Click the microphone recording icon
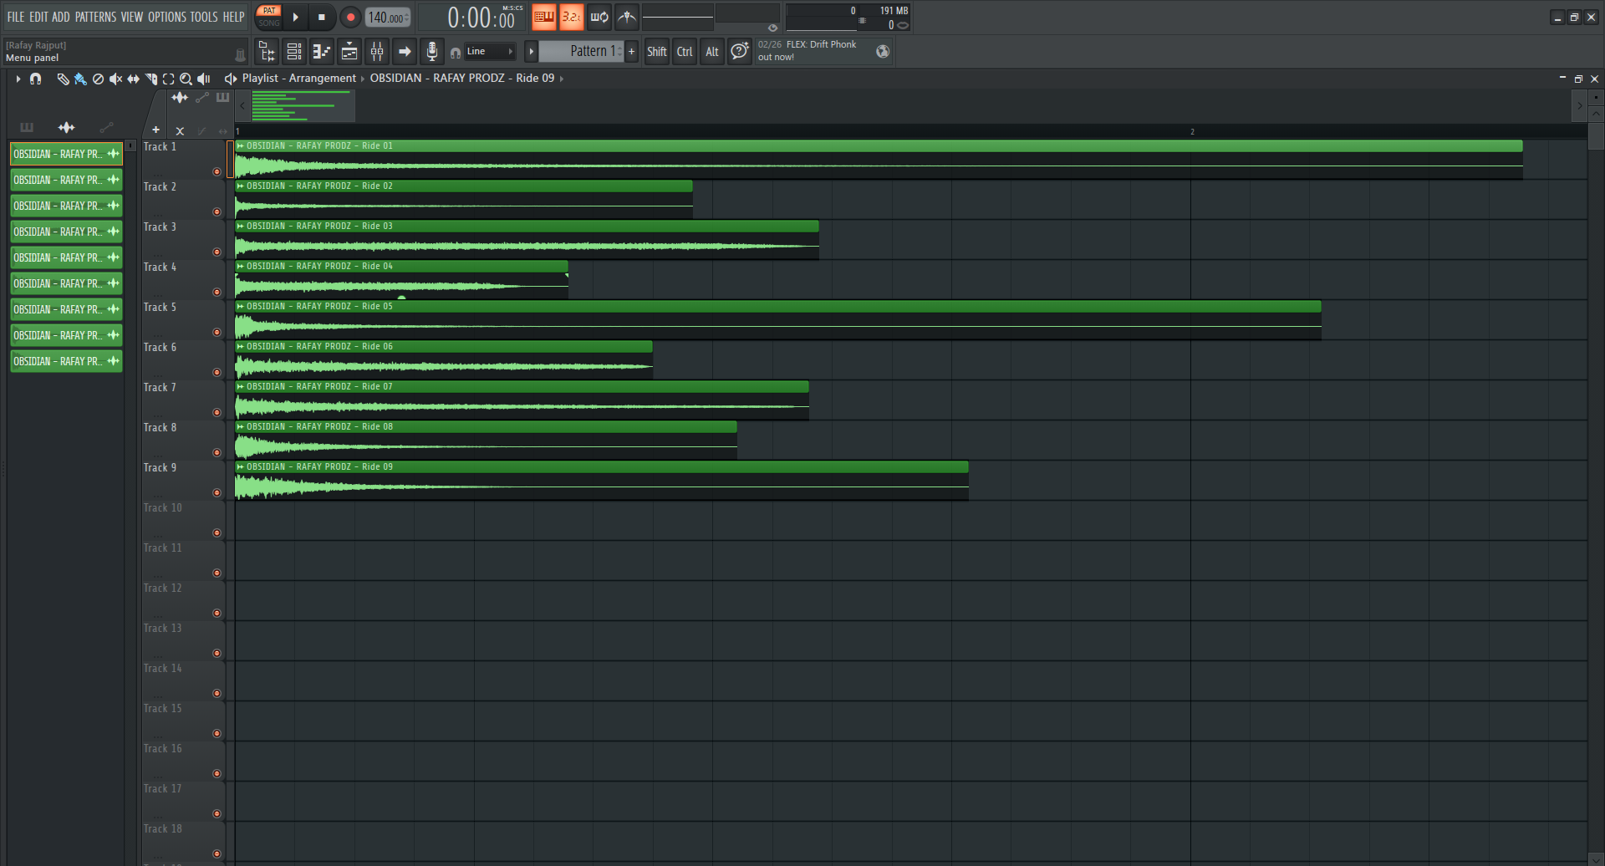This screenshot has width=1605, height=866. coord(431,52)
